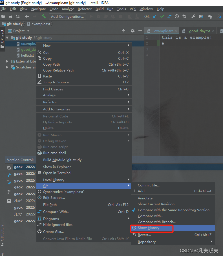Open Settings via the wrench icon
The image size is (223, 256).
point(193,16)
